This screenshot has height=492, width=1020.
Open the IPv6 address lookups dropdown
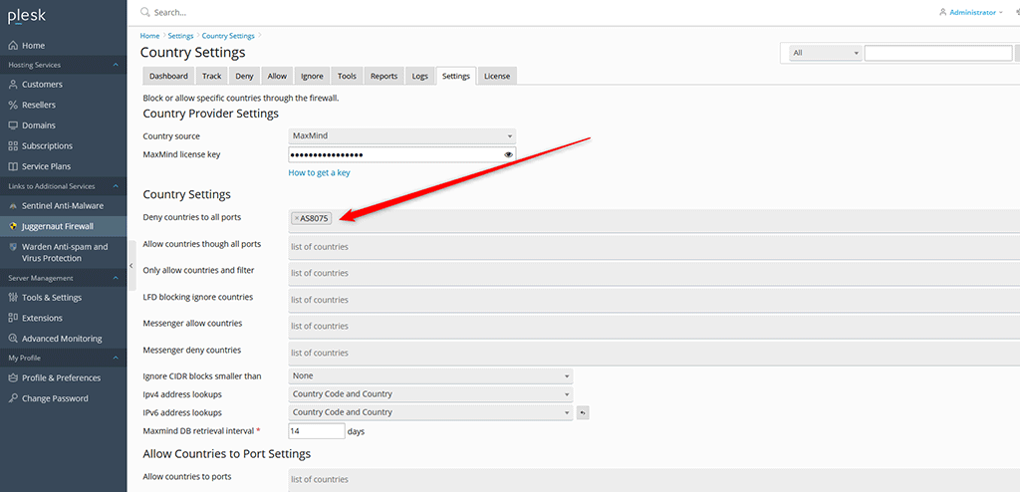tap(430, 412)
